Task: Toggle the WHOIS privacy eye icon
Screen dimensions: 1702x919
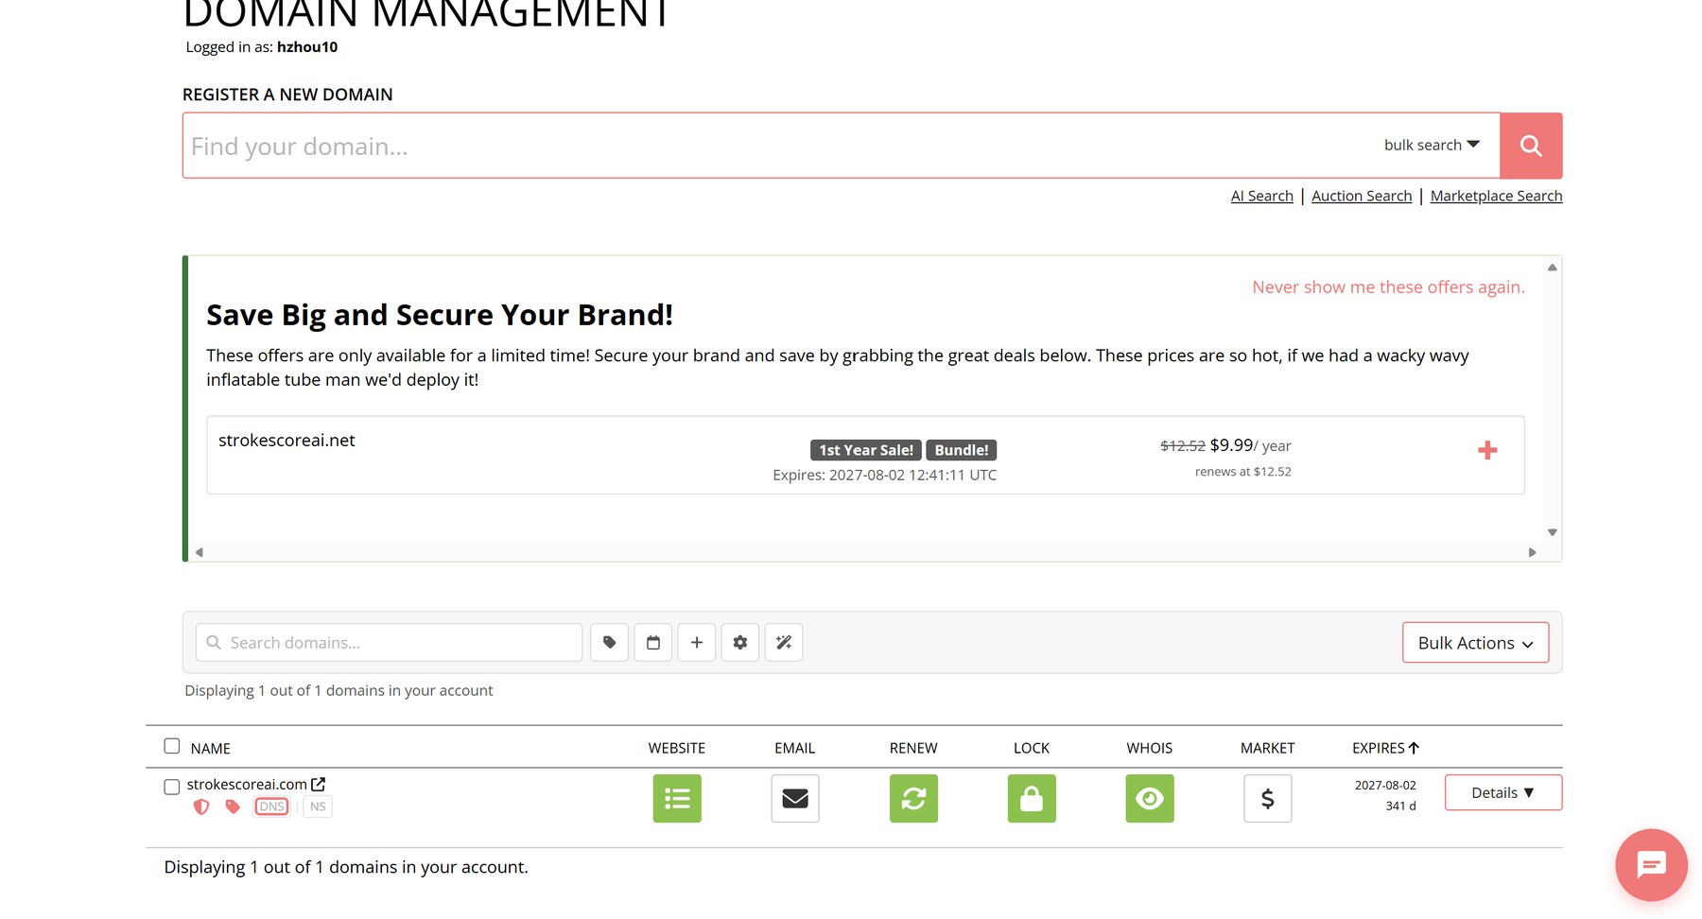Action: pyautogui.click(x=1150, y=799)
